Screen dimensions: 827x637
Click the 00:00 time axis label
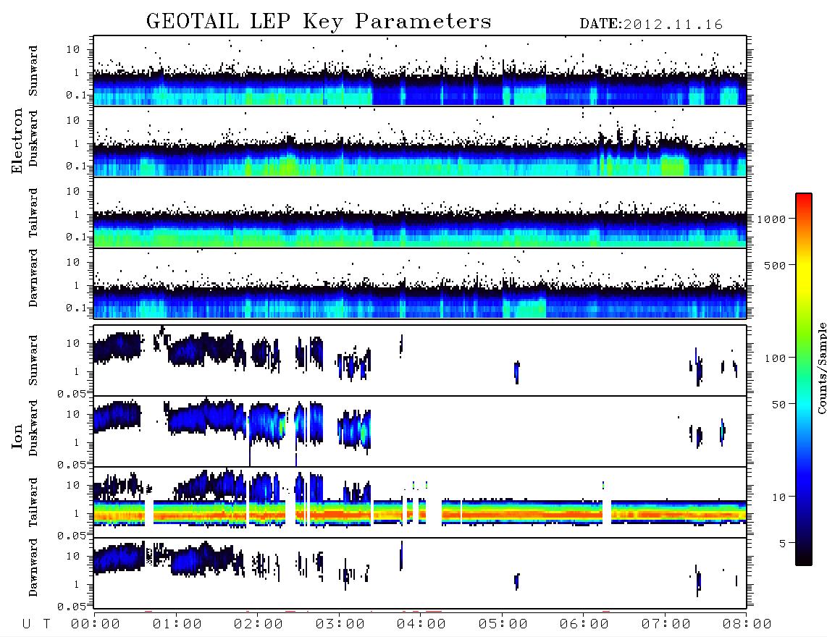(x=96, y=625)
